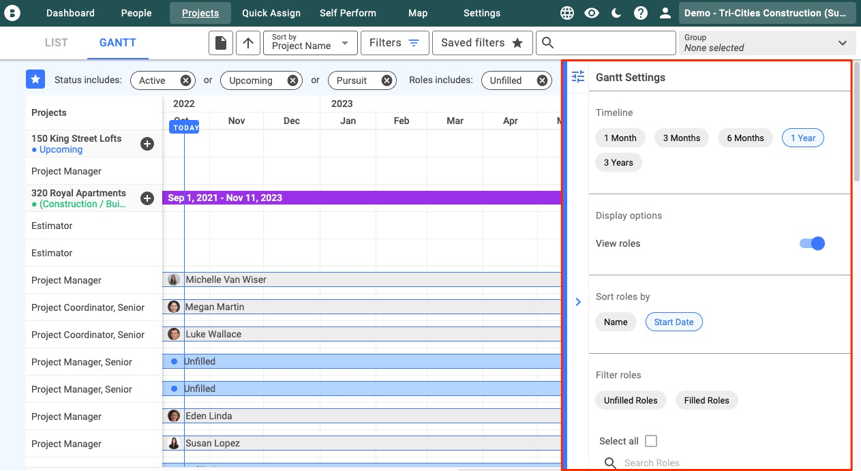Image resolution: width=861 pixels, height=471 pixels.
Task: Toggle dark mode moon icon
Action: click(616, 13)
